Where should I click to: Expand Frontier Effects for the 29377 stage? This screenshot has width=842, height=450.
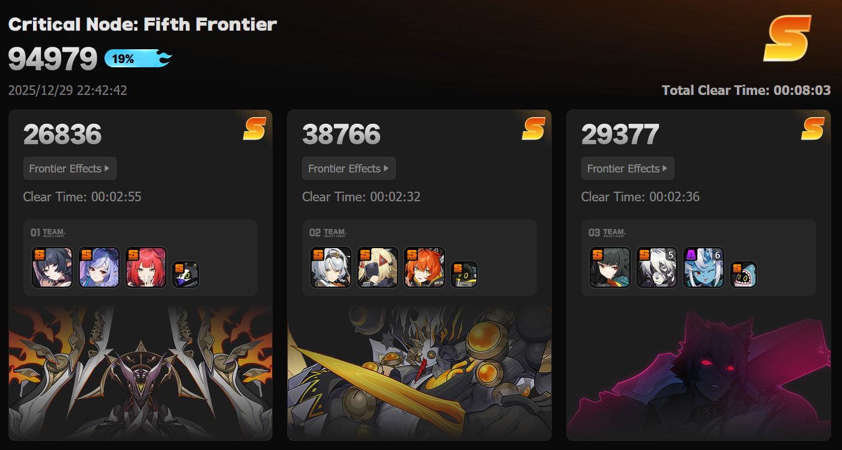[x=628, y=168]
